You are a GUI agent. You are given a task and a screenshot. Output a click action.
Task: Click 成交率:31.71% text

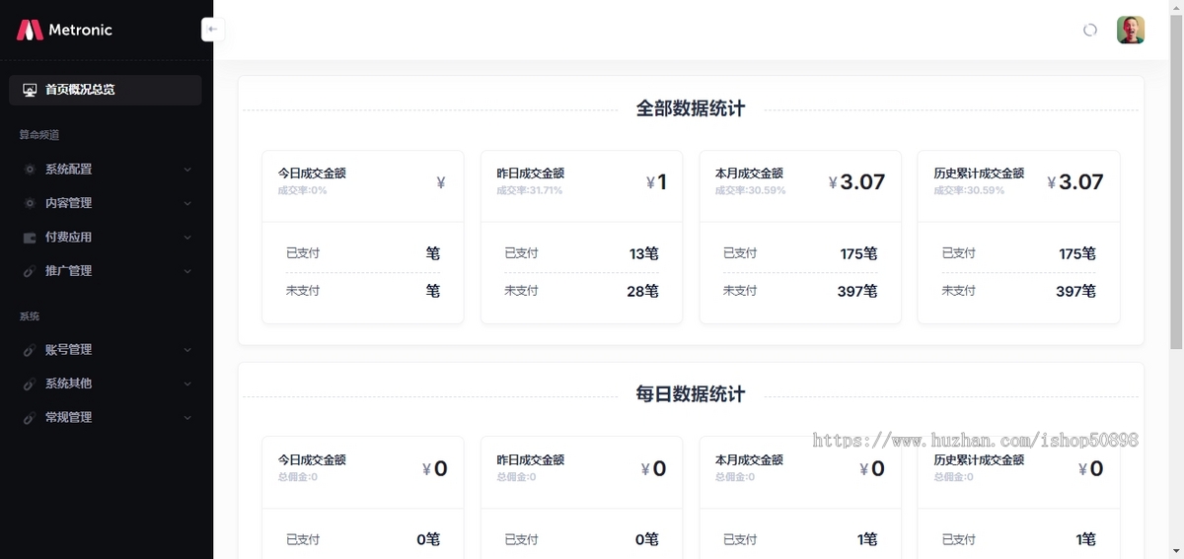coord(529,190)
